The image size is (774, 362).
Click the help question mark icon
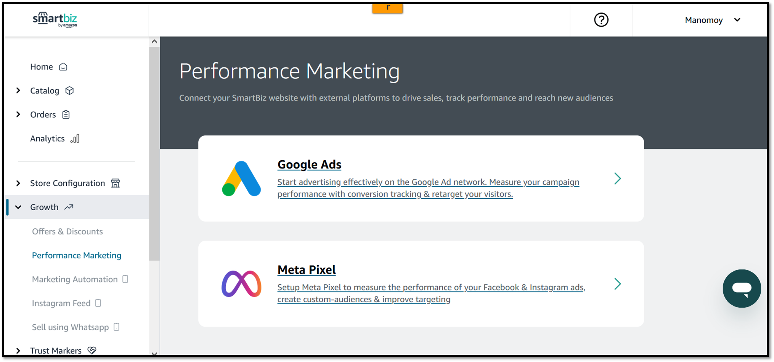click(601, 20)
